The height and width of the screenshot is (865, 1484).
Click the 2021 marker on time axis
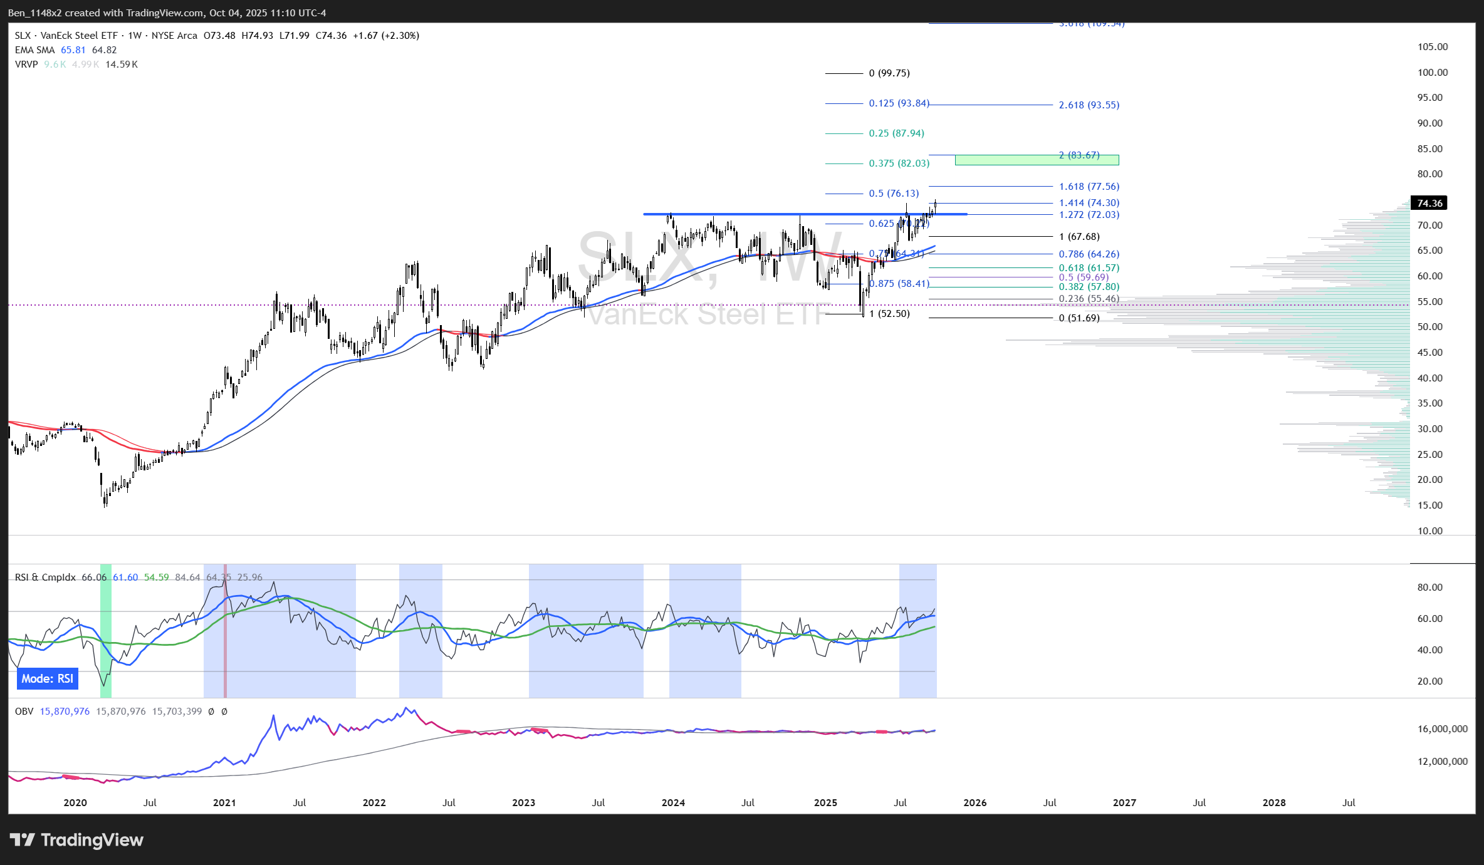click(x=224, y=803)
